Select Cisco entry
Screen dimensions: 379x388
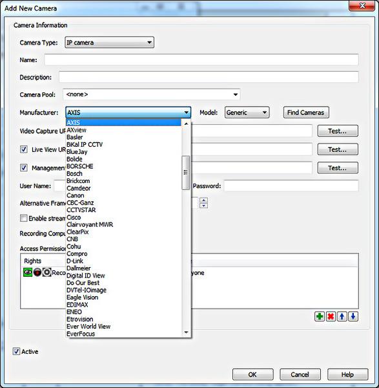coord(123,217)
